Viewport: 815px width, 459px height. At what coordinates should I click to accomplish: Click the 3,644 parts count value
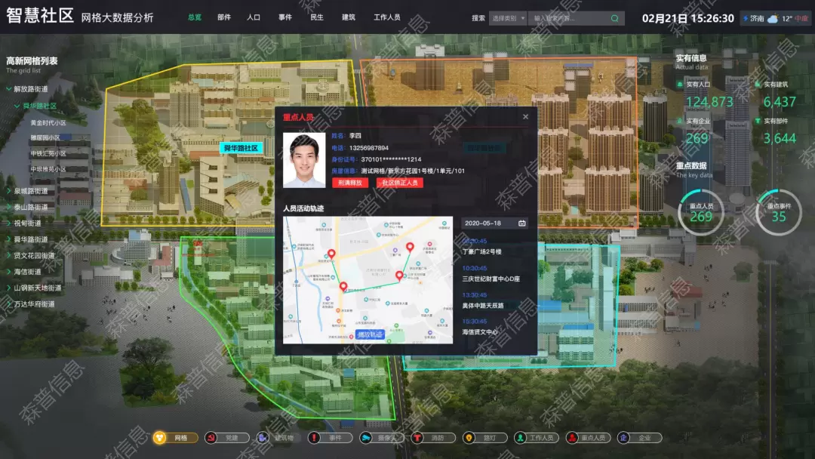pyautogui.click(x=779, y=139)
